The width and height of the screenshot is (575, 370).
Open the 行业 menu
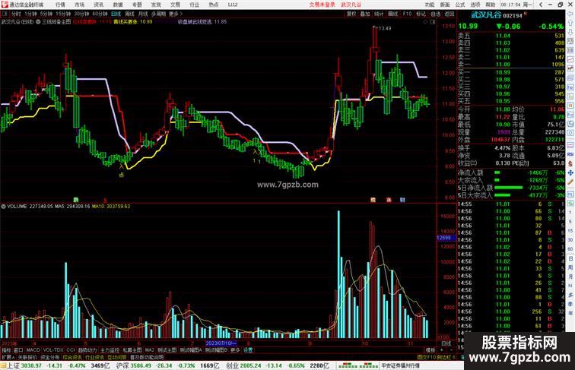[195, 5]
